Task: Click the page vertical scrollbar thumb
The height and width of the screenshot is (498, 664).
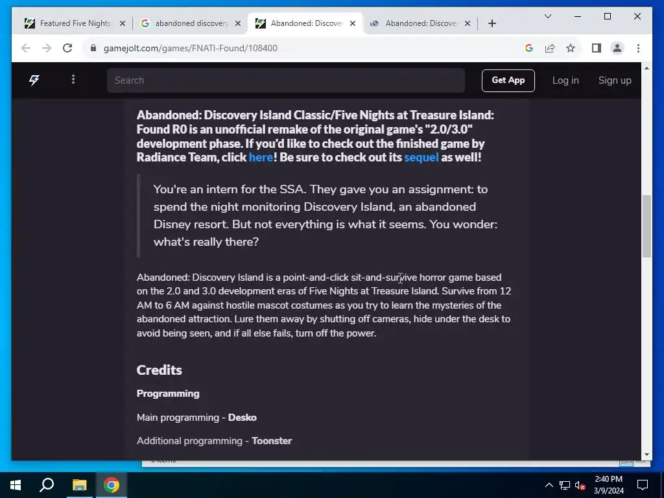Action: point(646,226)
